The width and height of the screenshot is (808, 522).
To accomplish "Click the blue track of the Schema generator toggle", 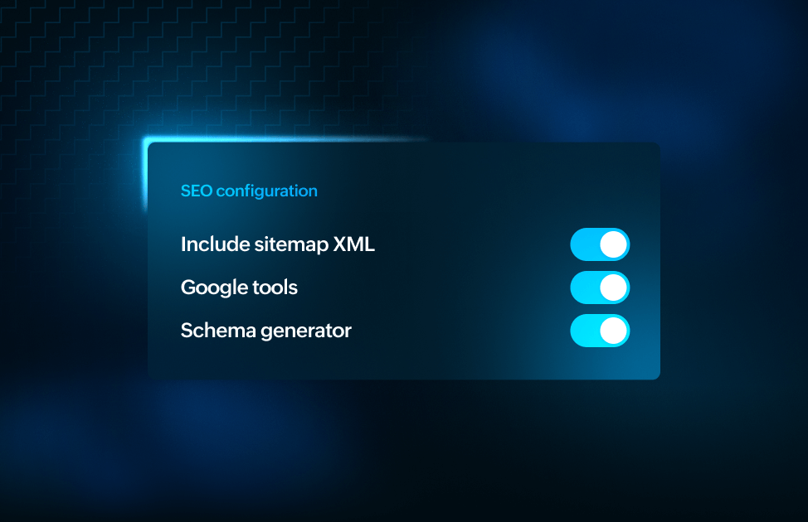I will (x=584, y=331).
